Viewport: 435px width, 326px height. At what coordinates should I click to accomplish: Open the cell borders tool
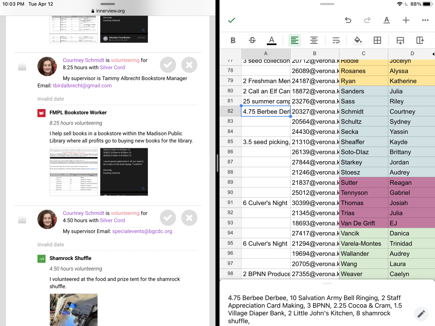point(377,40)
